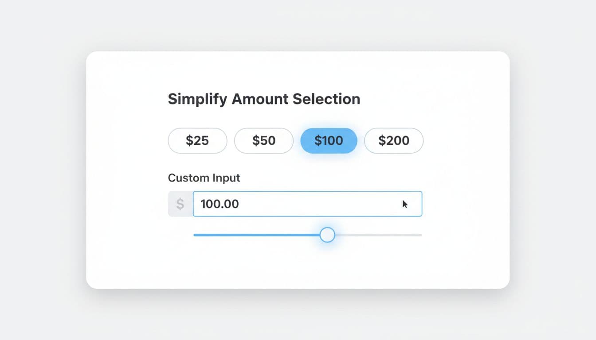Click the right edge of the input border

pyautogui.click(x=421, y=204)
